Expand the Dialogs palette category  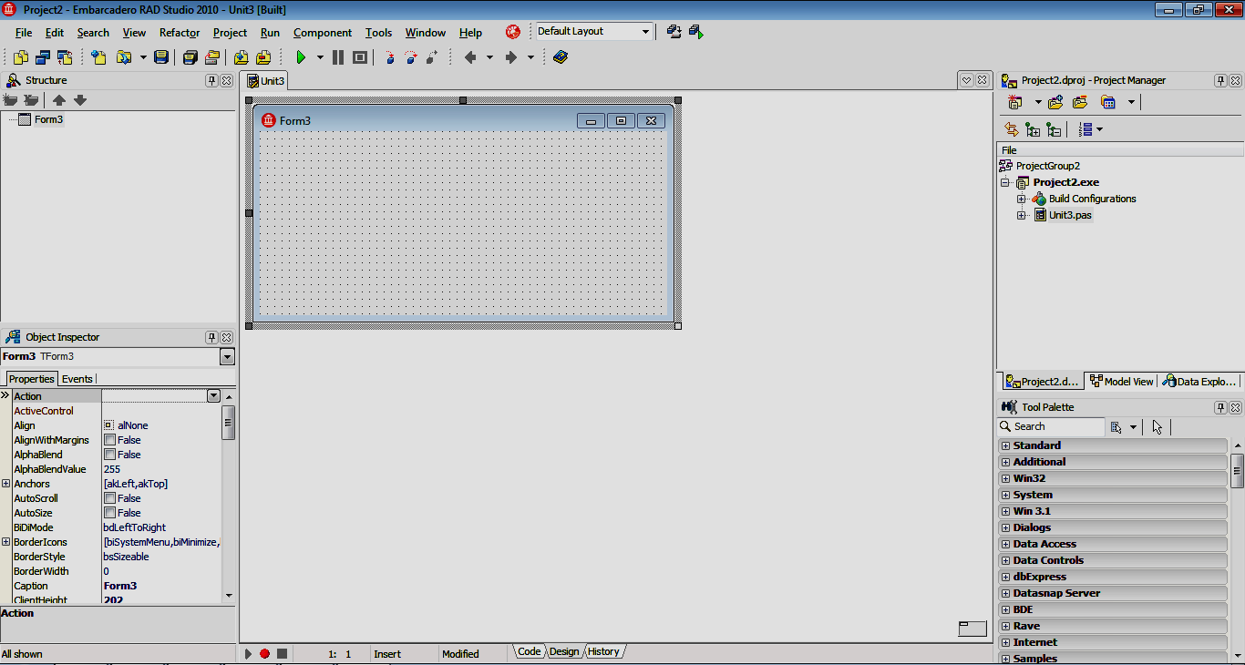click(x=1005, y=527)
